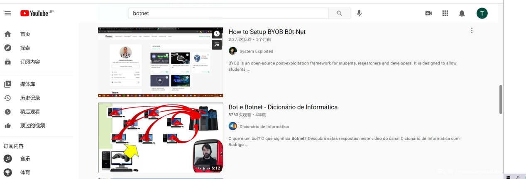Open the hamburger guide menu
Screen dimensions: 526x179
click(7, 13)
